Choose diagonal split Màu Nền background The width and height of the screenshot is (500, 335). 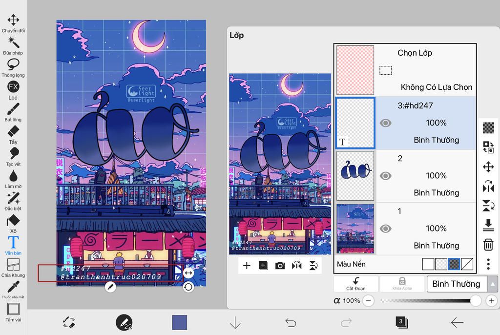tap(467, 264)
